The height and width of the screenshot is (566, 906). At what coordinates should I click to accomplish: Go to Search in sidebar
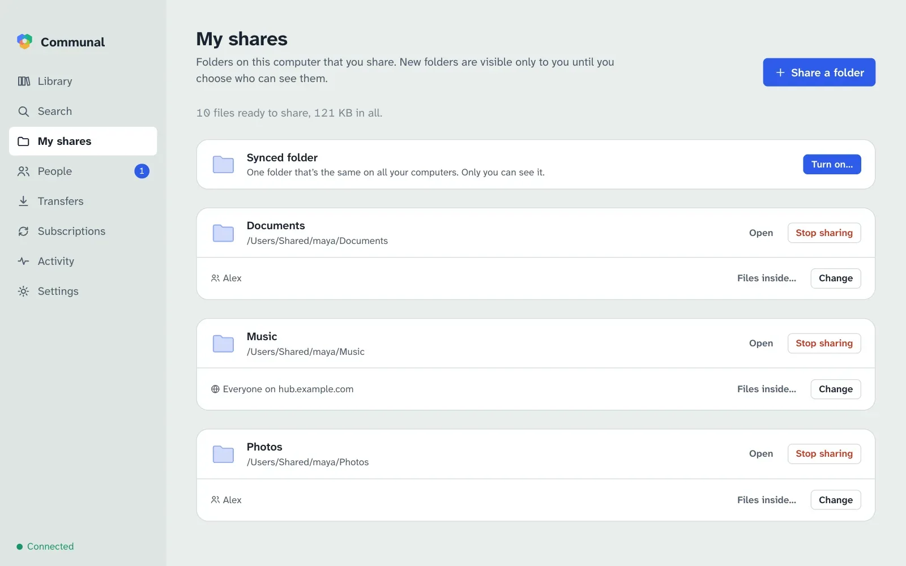83,111
